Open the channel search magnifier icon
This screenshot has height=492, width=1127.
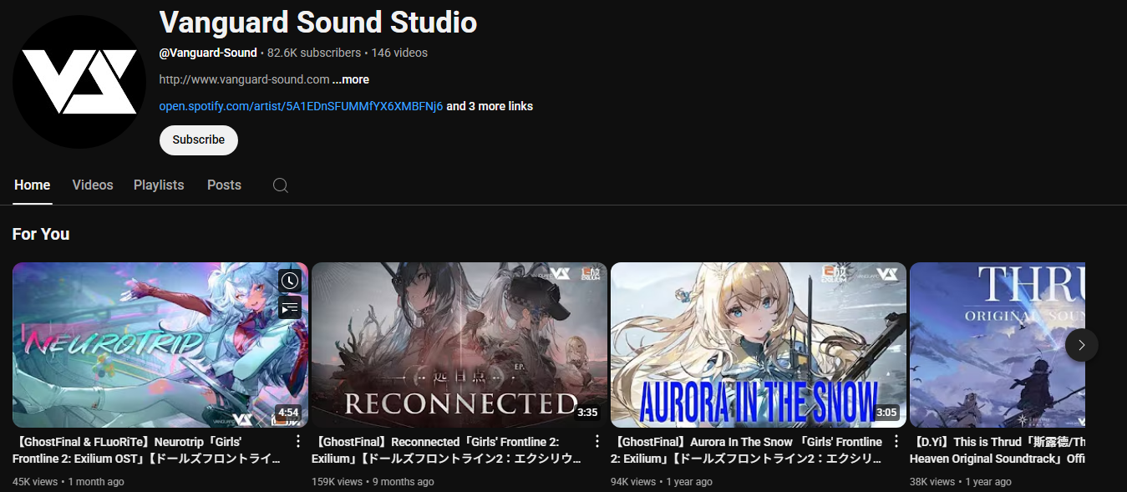(x=281, y=185)
